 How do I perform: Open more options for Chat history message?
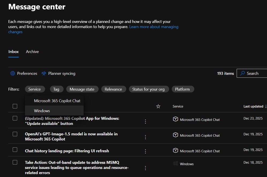145,151
